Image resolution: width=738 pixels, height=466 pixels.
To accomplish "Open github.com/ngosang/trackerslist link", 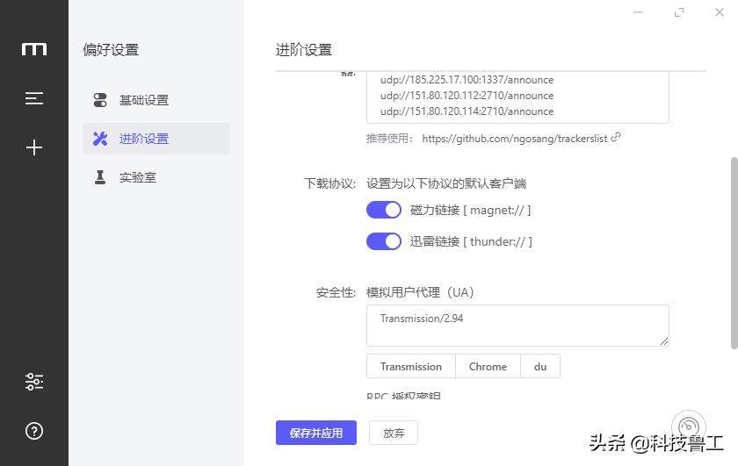I will point(515,139).
